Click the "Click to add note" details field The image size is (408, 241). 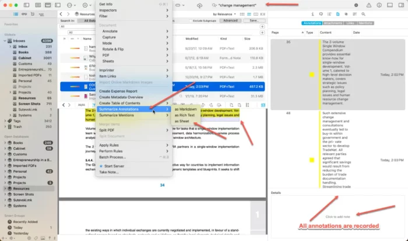[337, 217]
